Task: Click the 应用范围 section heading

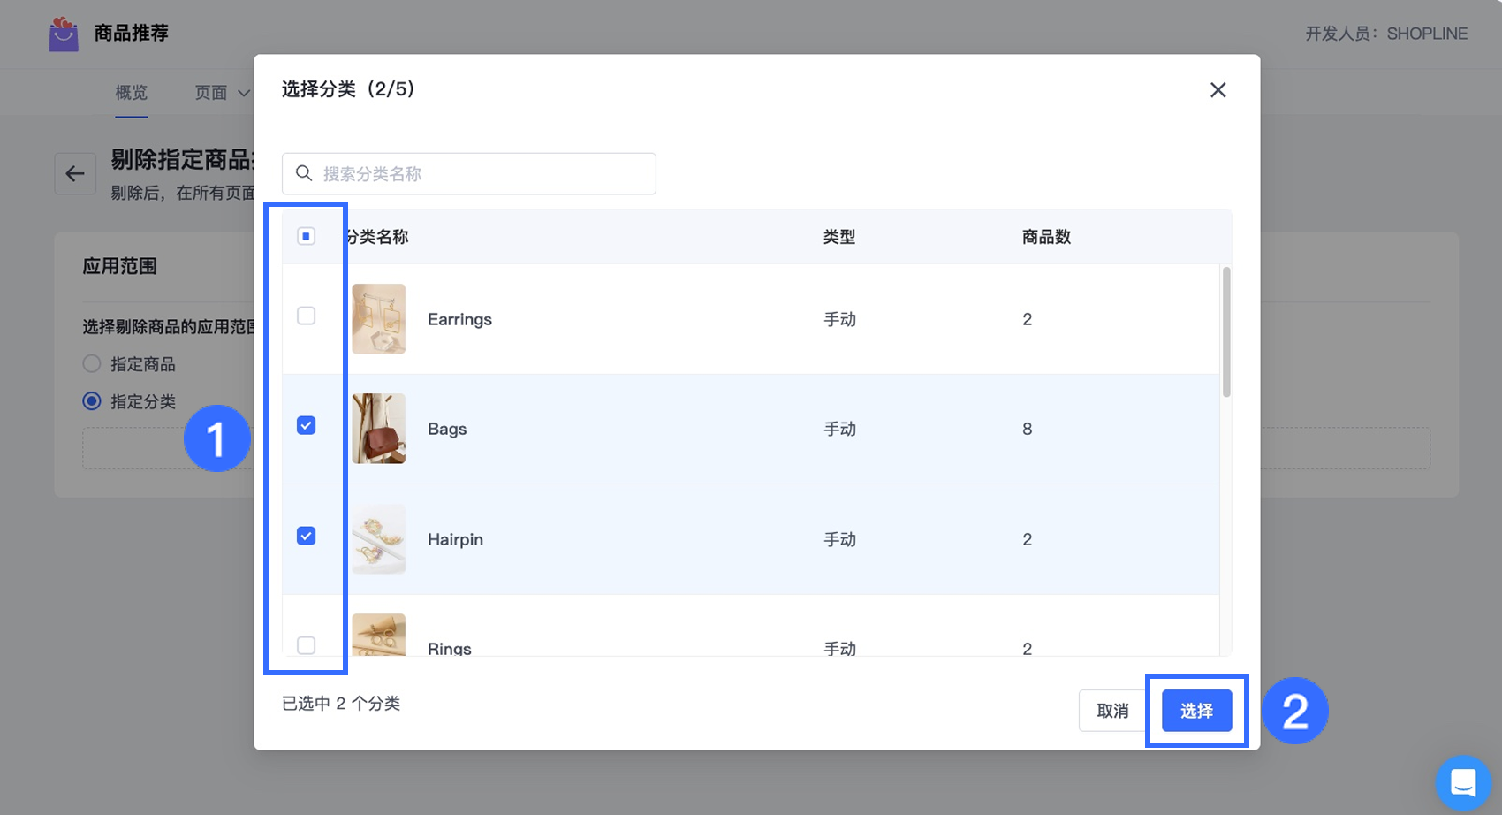Action: click(119, 266)
